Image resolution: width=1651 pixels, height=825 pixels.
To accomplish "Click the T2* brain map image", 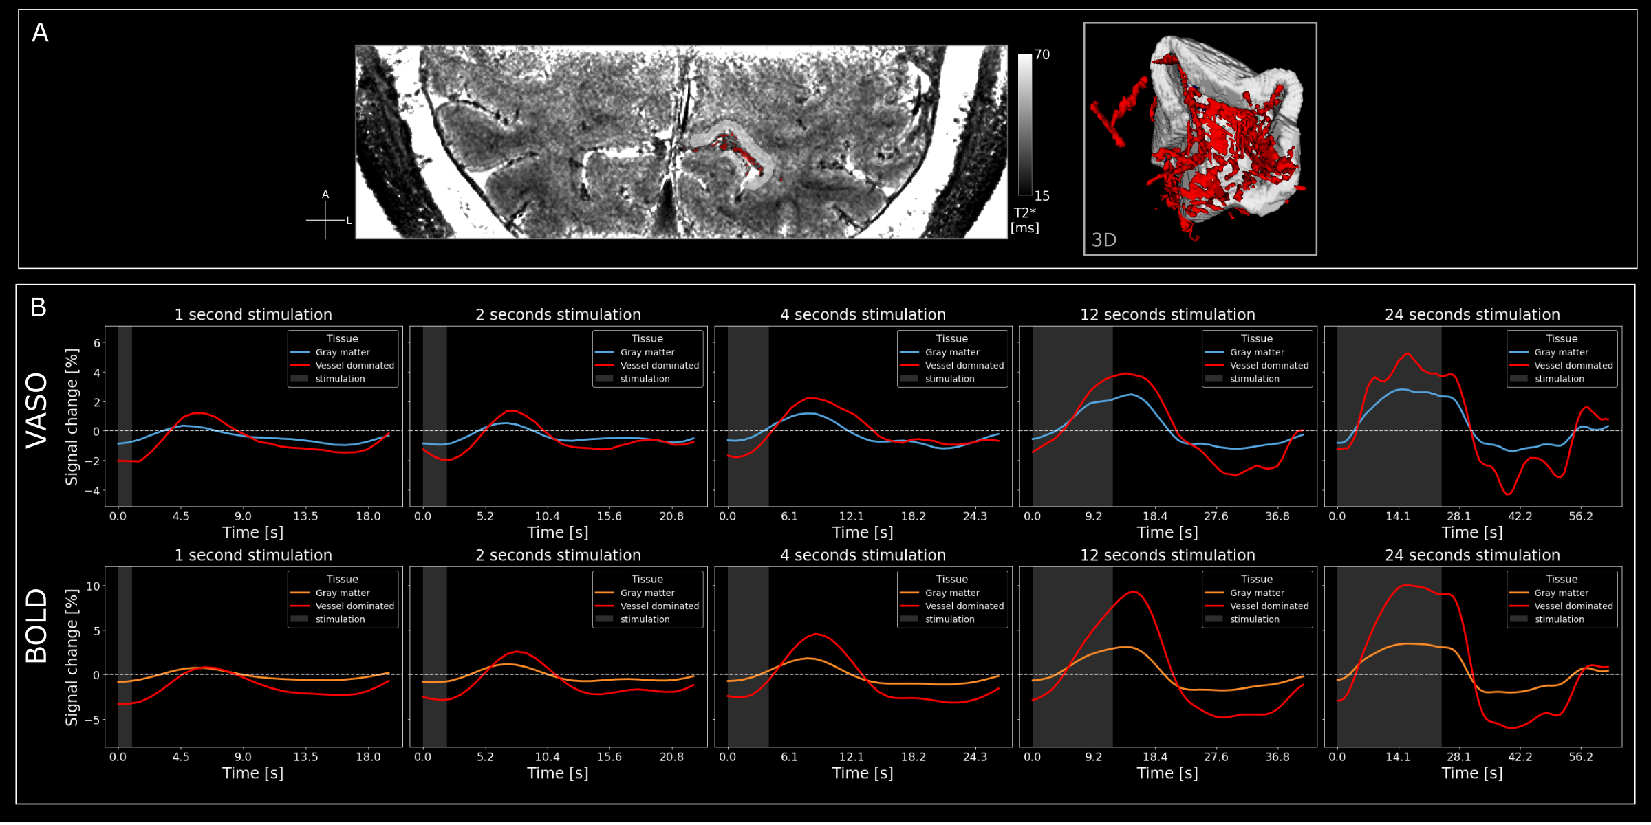I will [681, 142].
